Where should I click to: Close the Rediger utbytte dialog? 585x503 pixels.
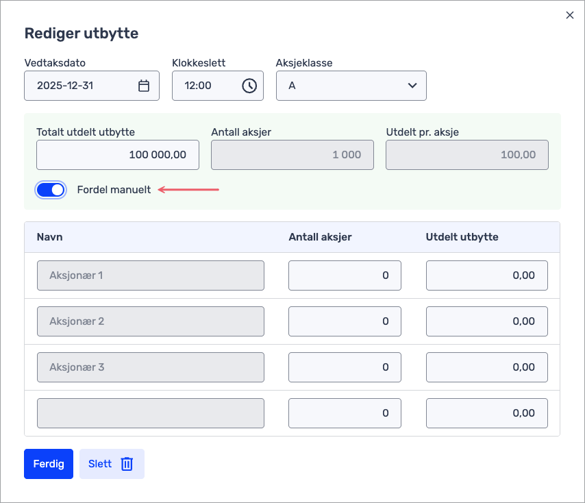tap(569, 15)
